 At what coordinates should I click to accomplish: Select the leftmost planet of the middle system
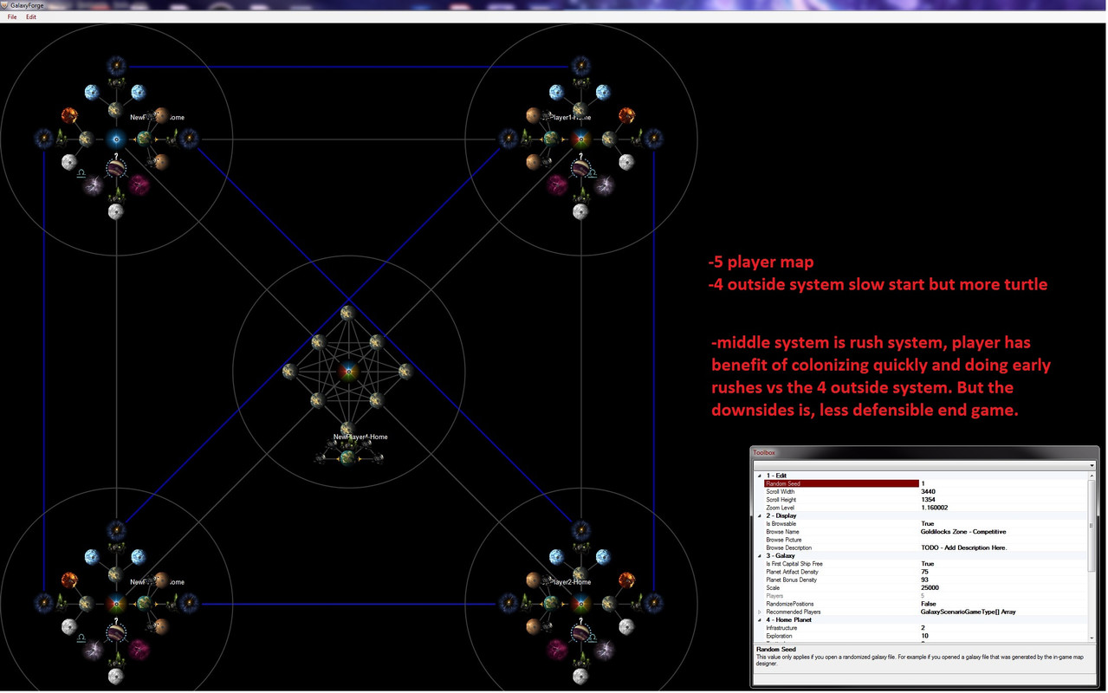point(289,371)
